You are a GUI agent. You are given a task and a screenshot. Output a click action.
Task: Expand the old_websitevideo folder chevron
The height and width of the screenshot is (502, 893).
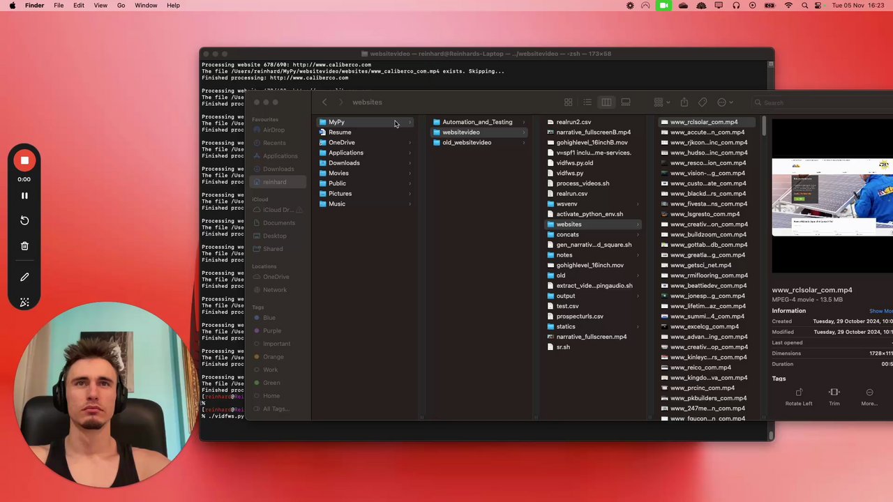[x=523, y=143]
